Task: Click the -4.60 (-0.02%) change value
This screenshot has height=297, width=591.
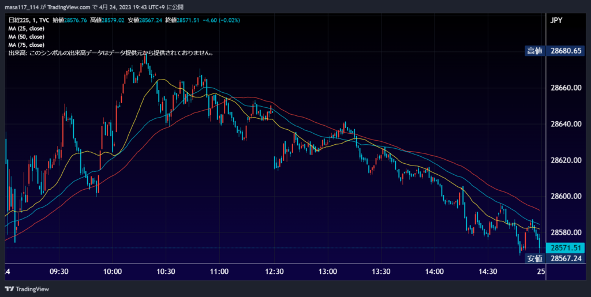Action: click(221, 20)
